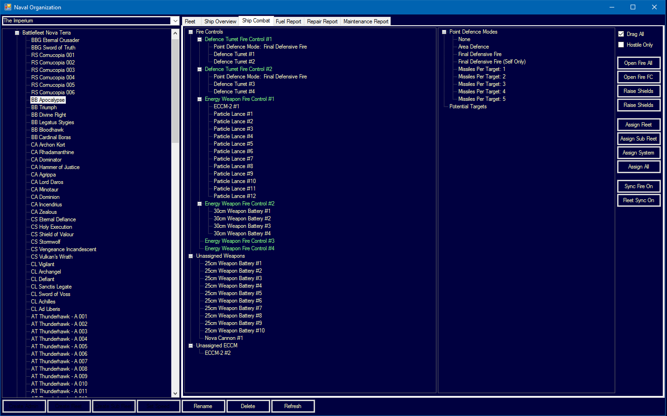Collapse the Fire Controls tree node
Screen dimensions: 667x416
pos(190,32)
